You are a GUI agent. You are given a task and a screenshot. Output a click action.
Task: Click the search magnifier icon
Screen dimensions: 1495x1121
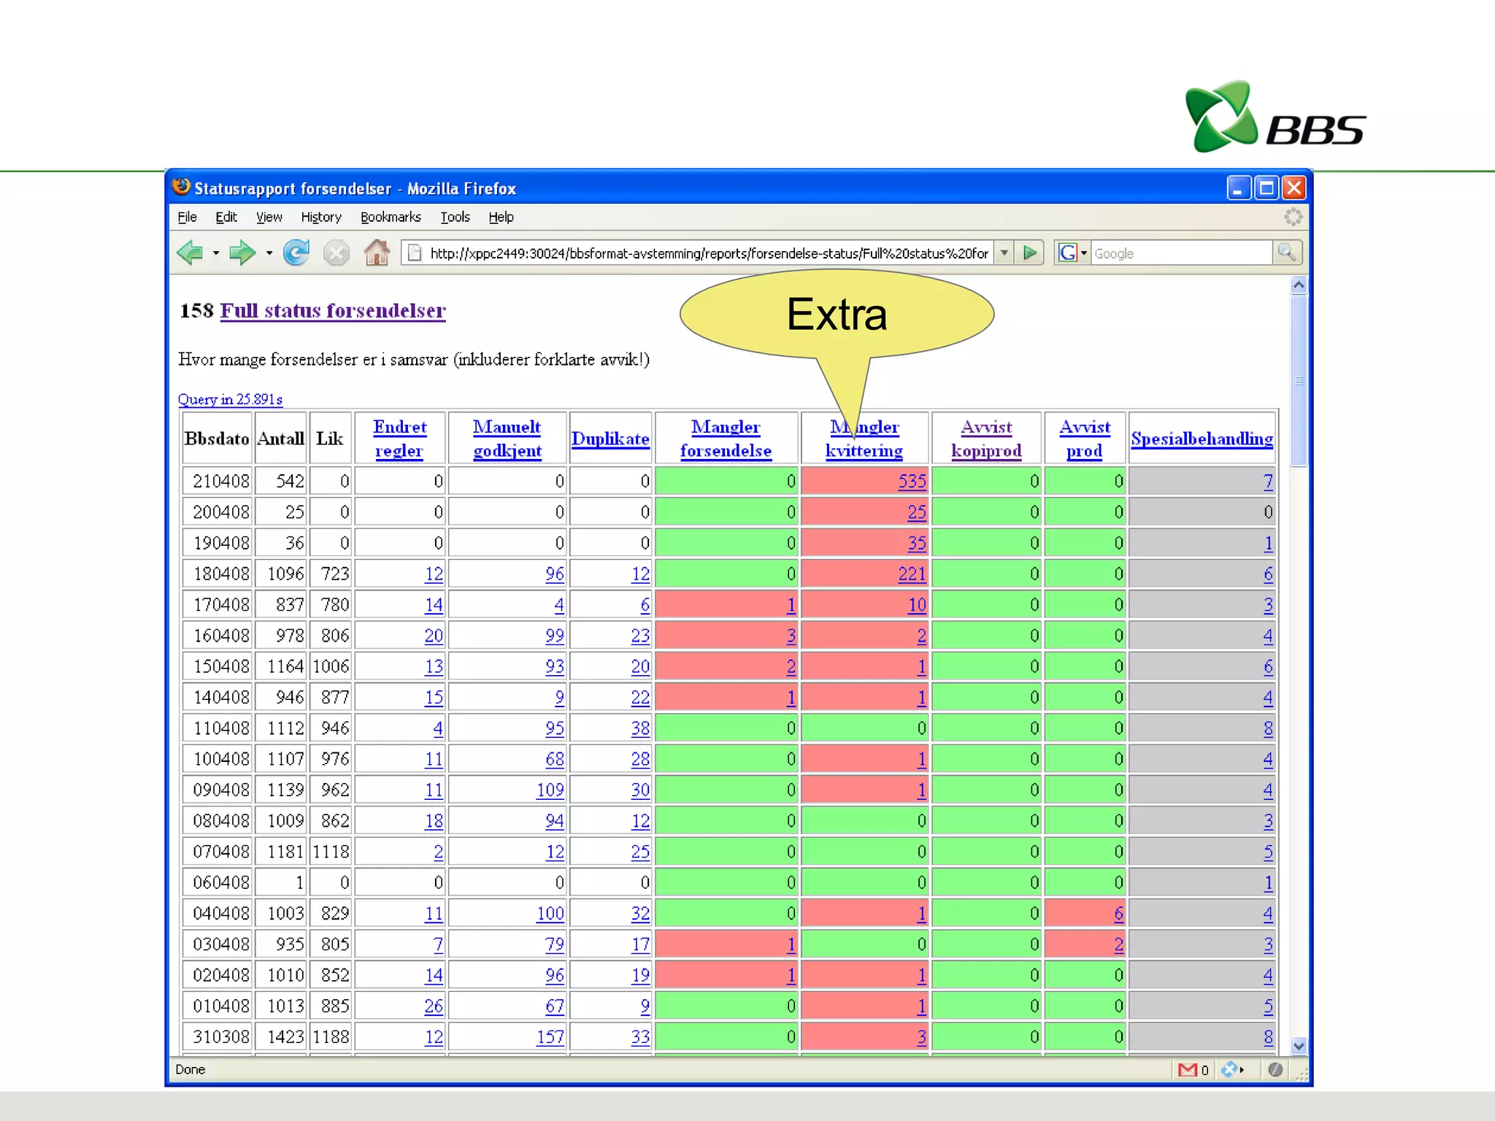(x=1286, y=253)
